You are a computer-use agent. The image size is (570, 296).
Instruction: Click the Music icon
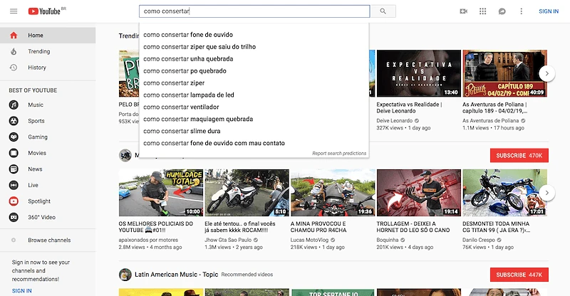14,105
